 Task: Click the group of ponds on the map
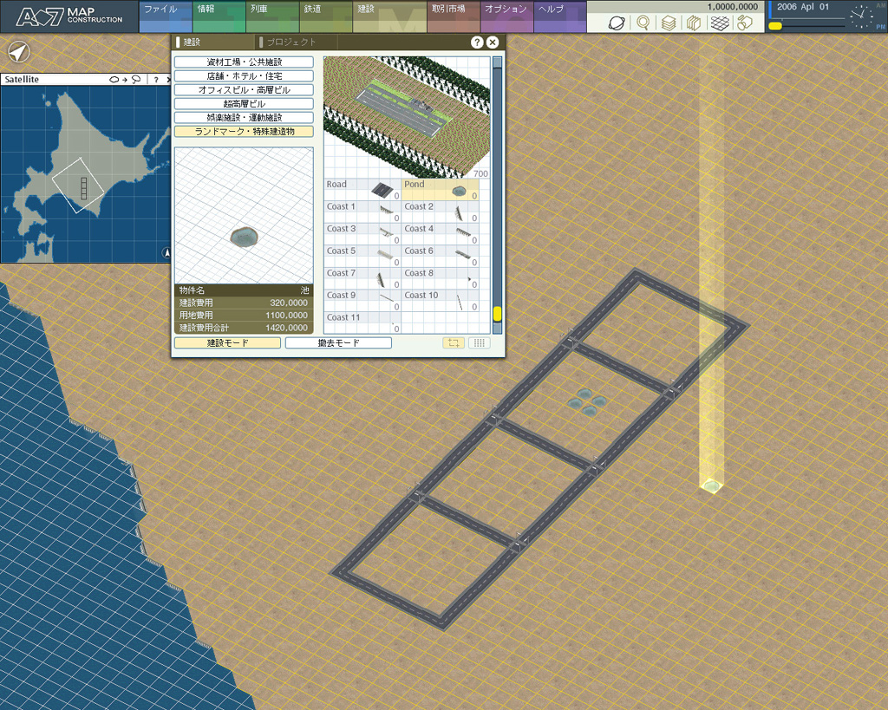pyautogui.click(x=587, y=402)
